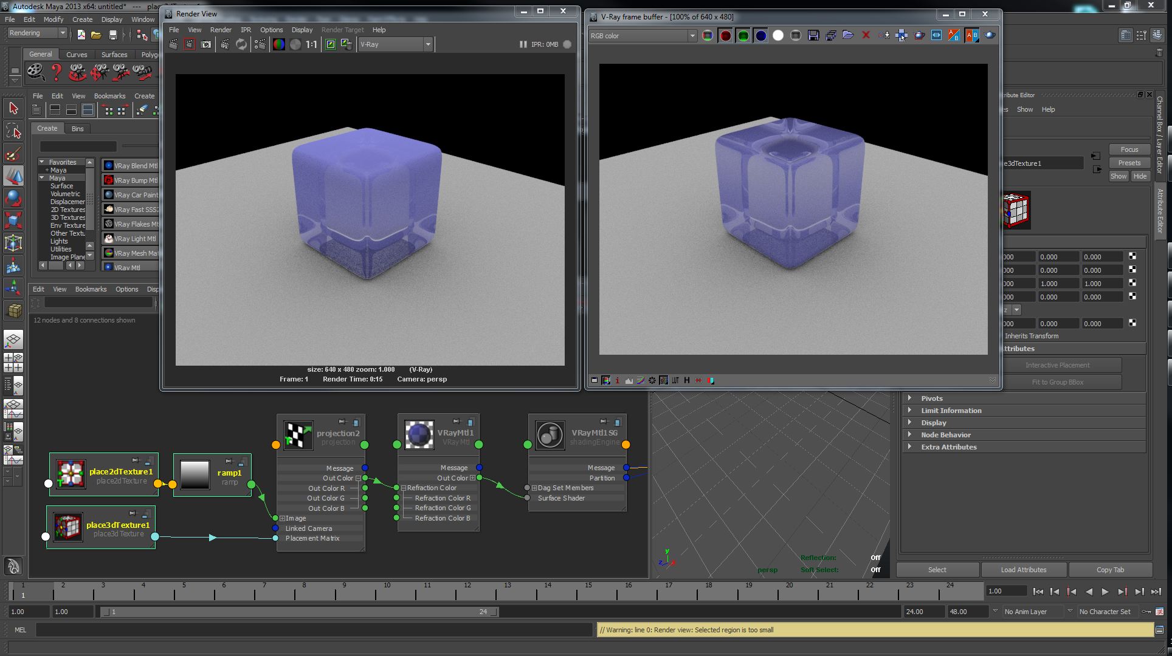1172x656 pixels.
Task: Display RGB channels icon in Render View
Action: [x=279, y=44]
